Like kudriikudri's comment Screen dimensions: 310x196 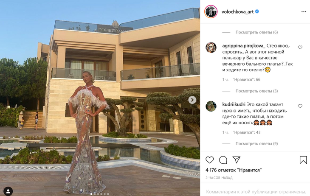[x=300, y=106]
